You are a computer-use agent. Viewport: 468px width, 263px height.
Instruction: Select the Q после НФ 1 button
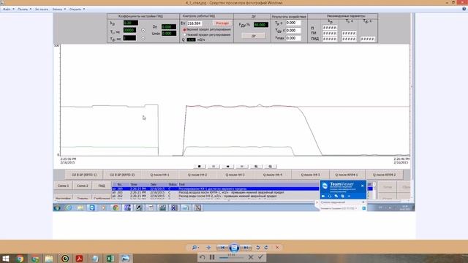tap(159, 175)
